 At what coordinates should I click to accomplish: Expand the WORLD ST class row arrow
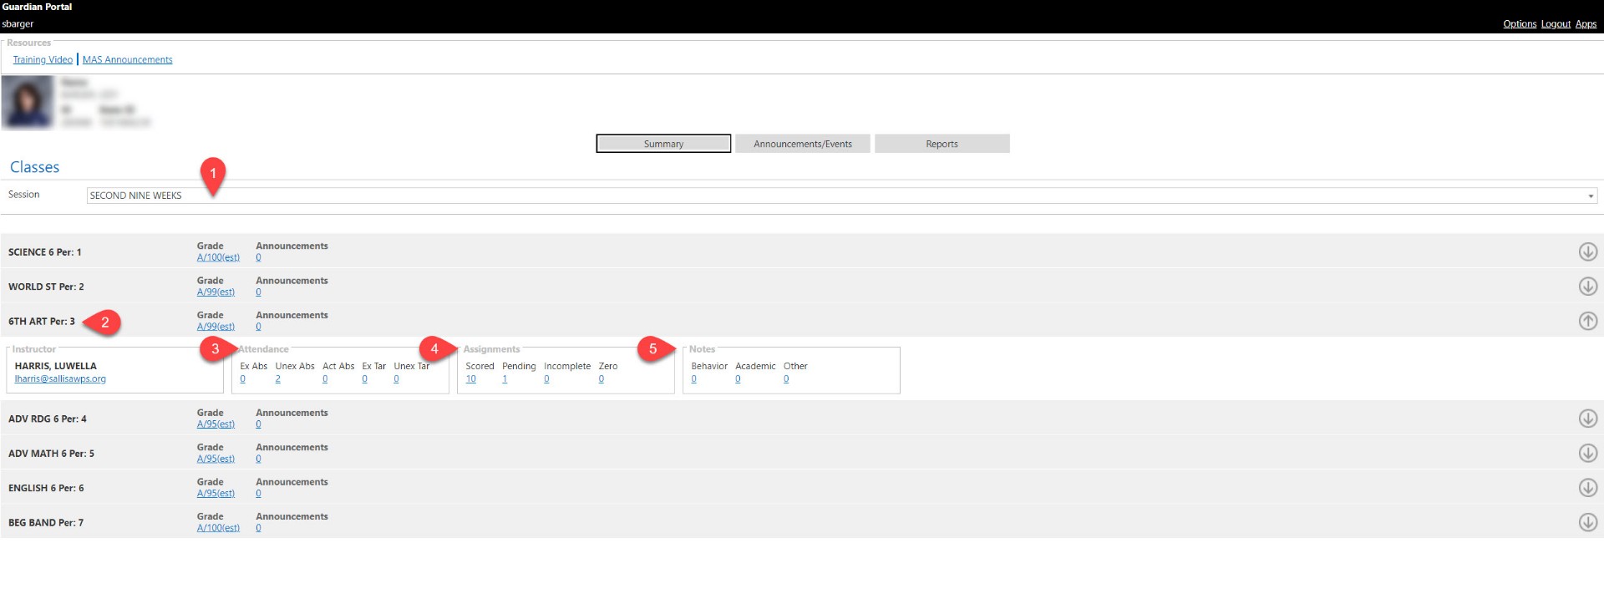coord(1587,287)
